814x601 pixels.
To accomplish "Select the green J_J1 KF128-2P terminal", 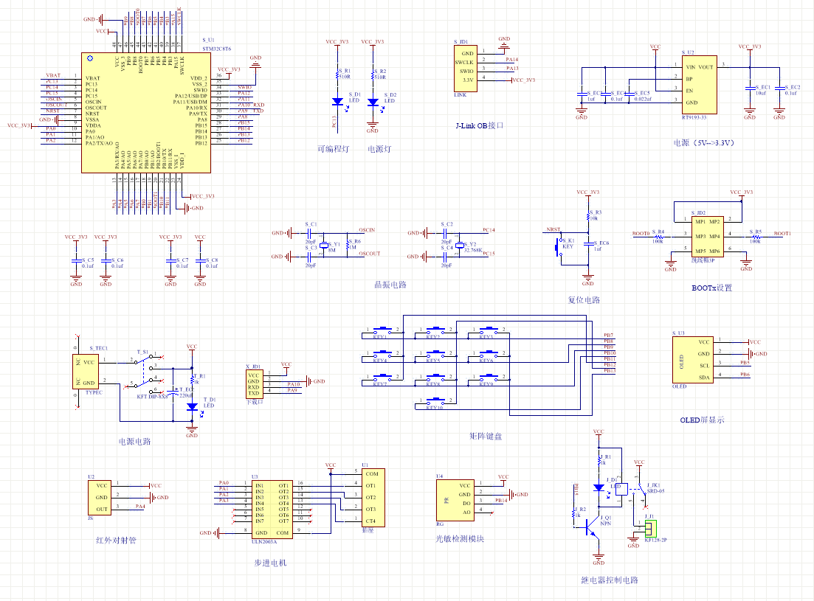I will (650, 529).
